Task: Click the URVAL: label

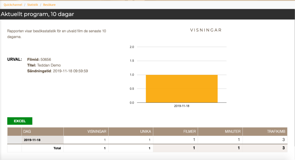Action: tap(15, 59)
